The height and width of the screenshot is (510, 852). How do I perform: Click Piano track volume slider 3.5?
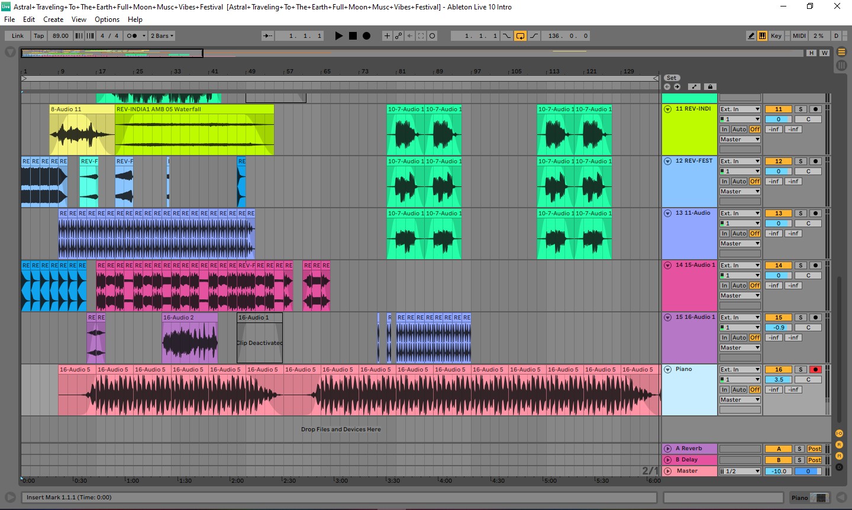pos(778,380)
